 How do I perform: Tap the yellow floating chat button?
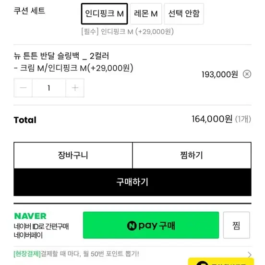(x=221, y=262)
